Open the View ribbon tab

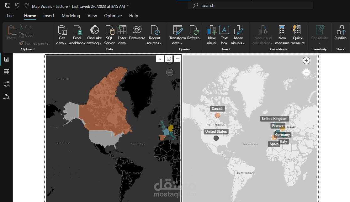92,16
